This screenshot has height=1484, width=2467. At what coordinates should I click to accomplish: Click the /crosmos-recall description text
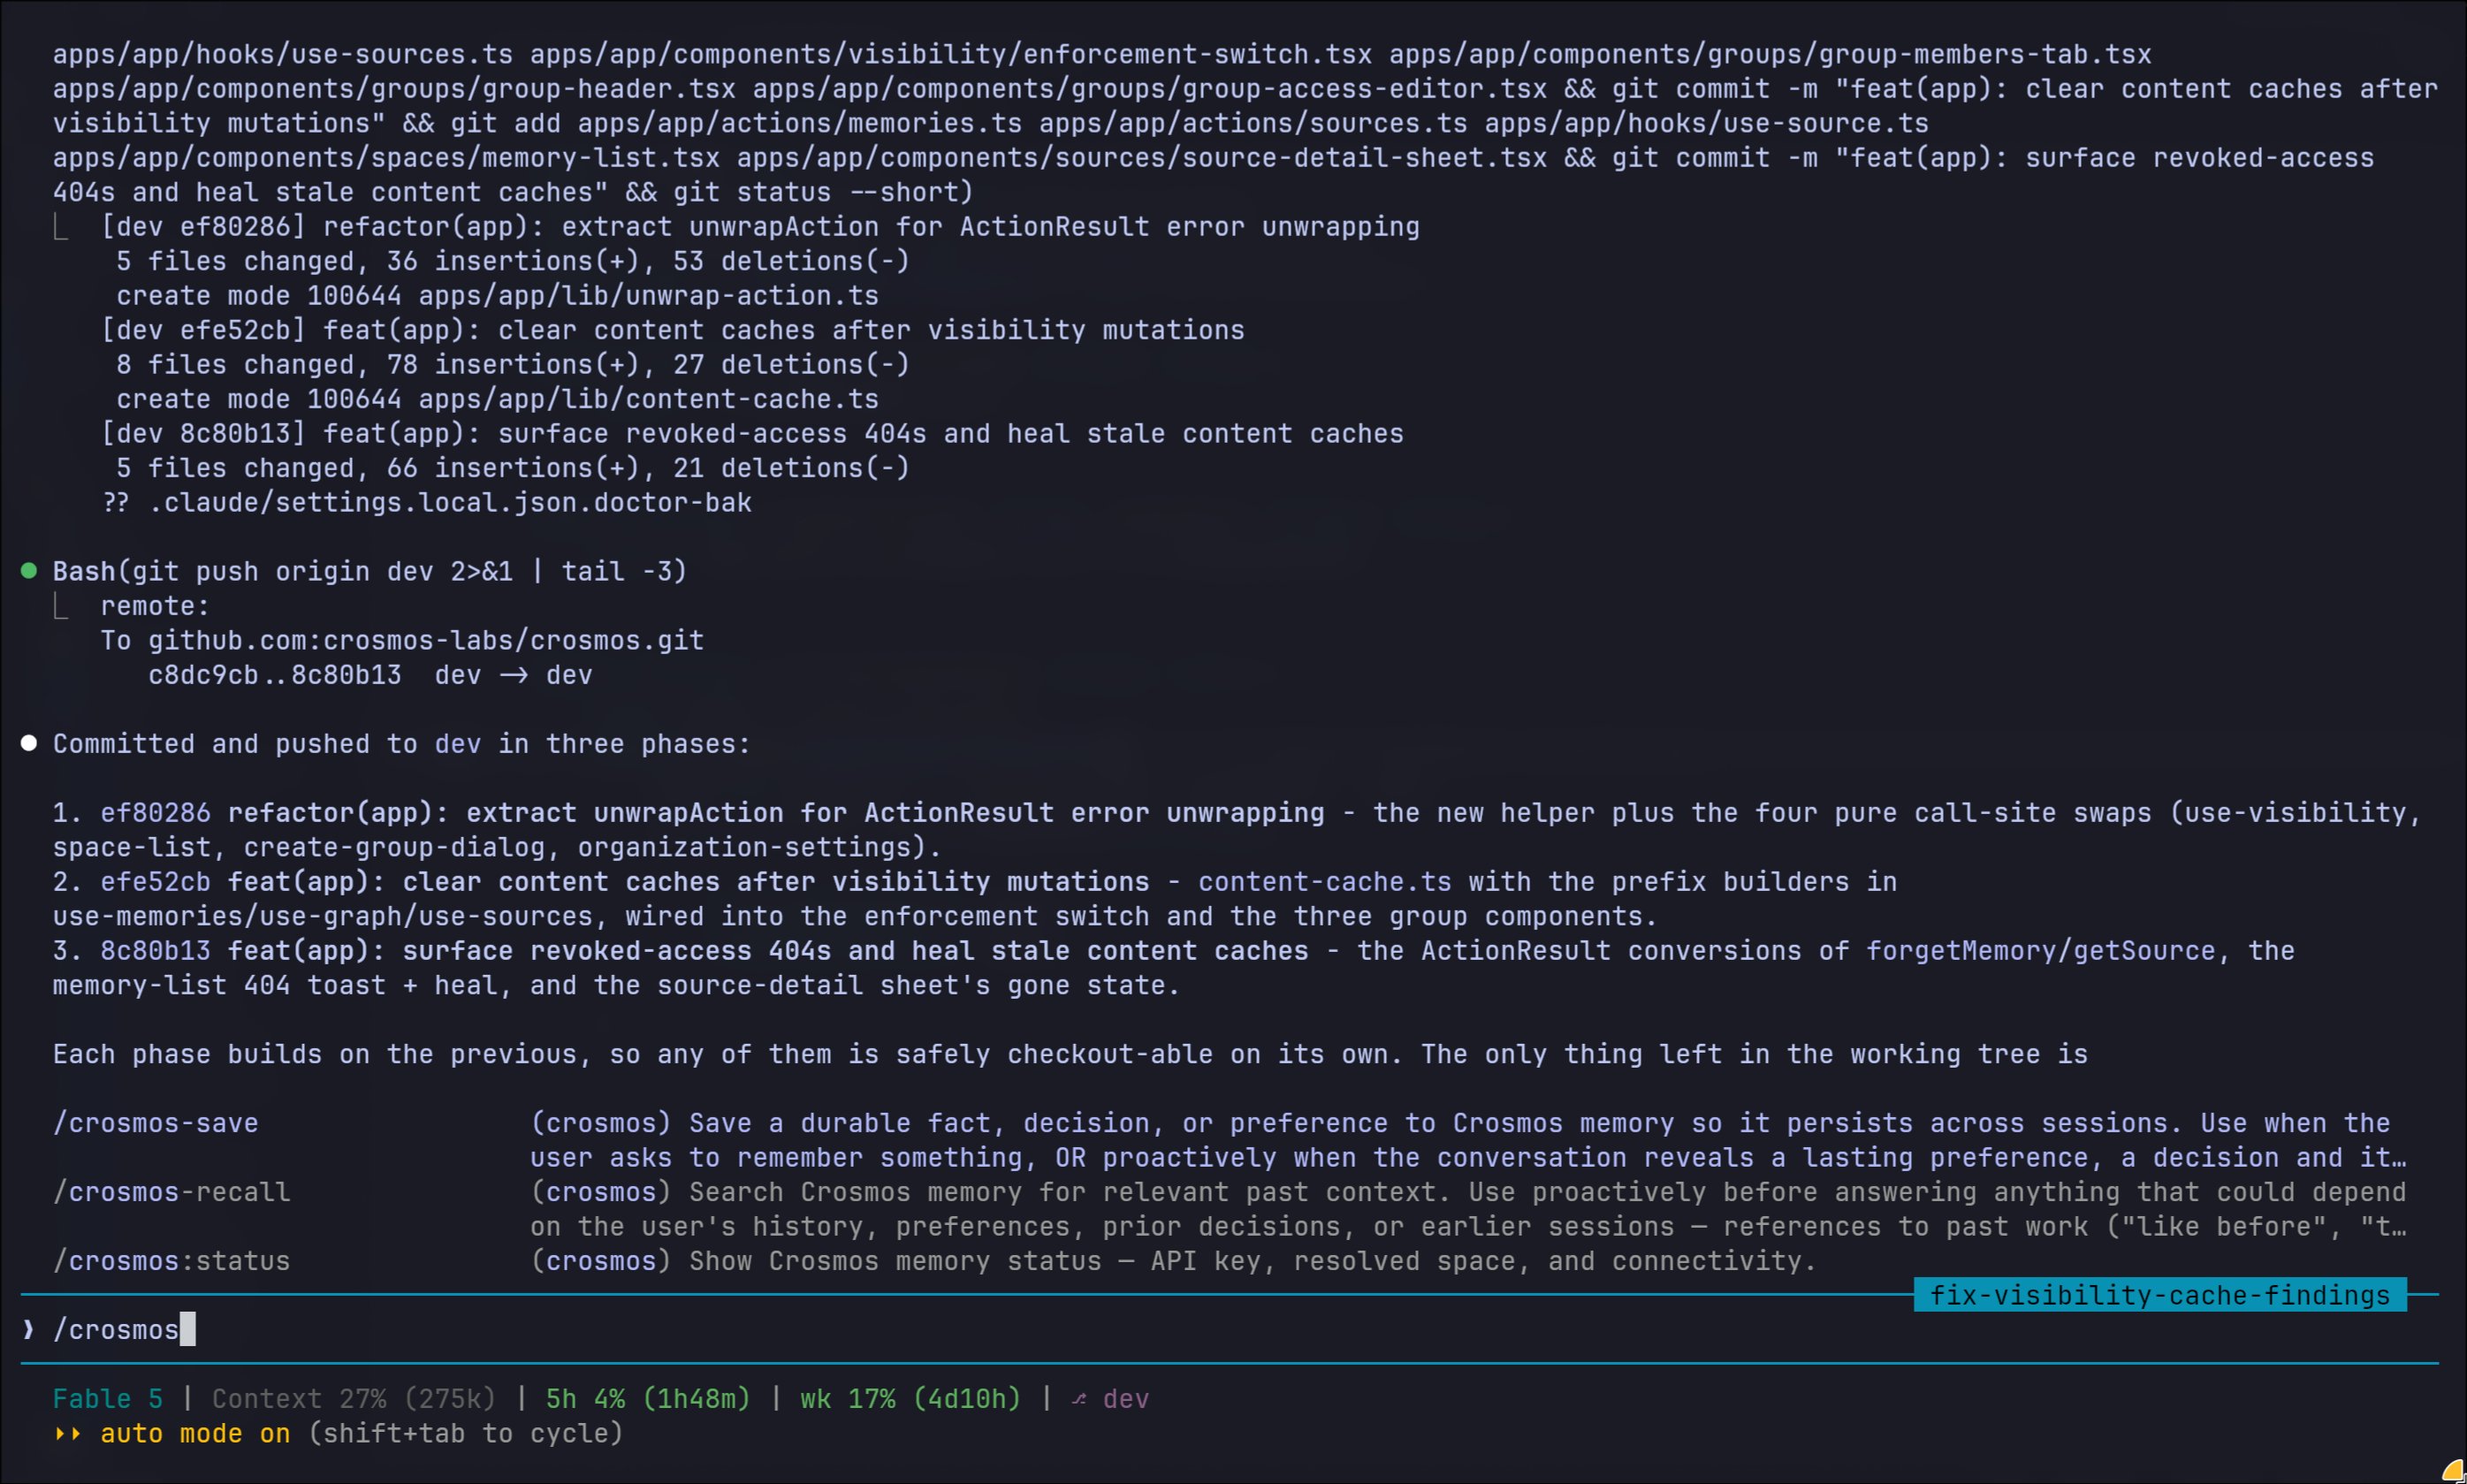(x=1468, y=1209)
